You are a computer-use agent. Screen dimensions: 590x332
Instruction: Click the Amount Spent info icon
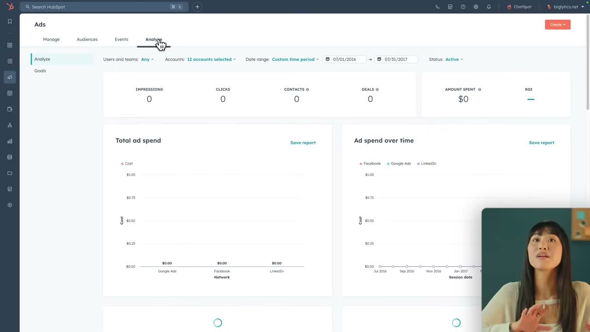pos(479,89)
